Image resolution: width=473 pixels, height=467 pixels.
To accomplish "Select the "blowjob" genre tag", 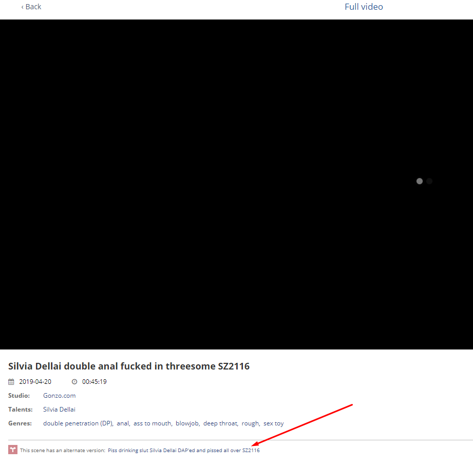I will pos(187,423).
